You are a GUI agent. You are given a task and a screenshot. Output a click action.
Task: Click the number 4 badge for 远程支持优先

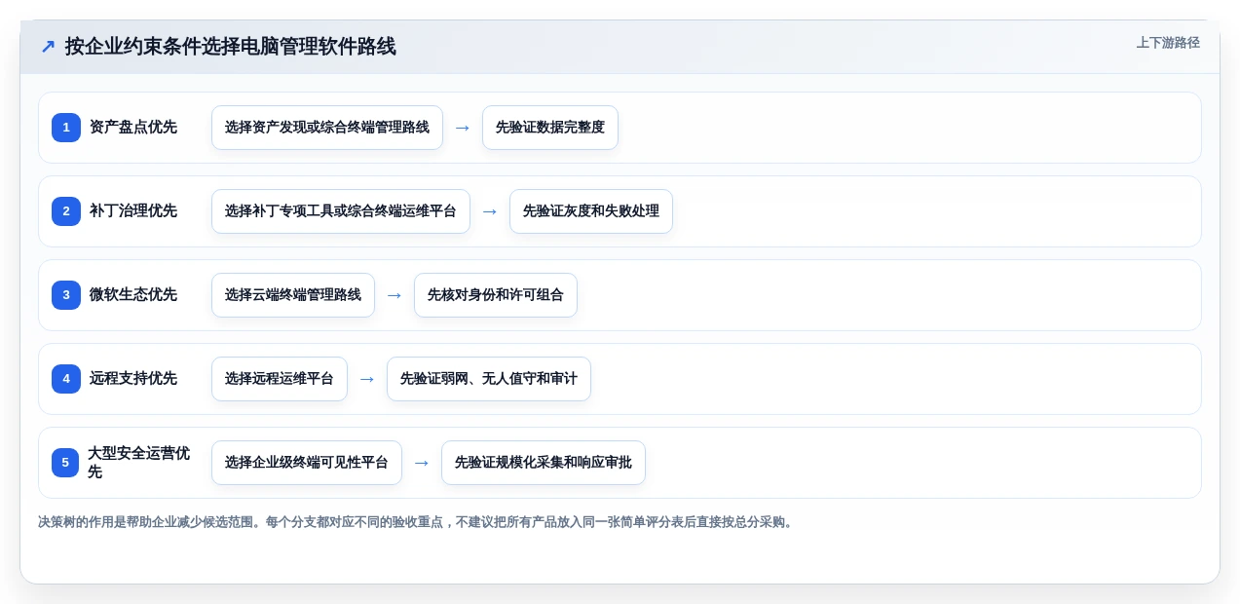[x=66, y=379]
